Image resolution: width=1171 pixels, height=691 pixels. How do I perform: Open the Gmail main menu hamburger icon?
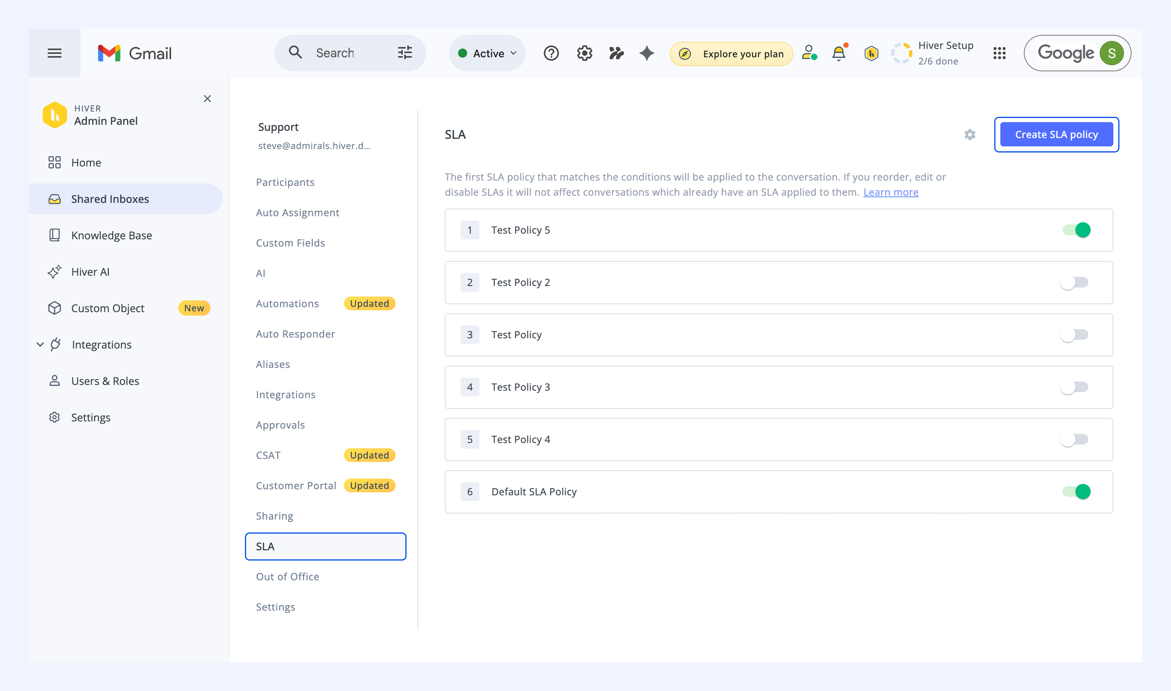pyautogui.click(x=55, y=53)
